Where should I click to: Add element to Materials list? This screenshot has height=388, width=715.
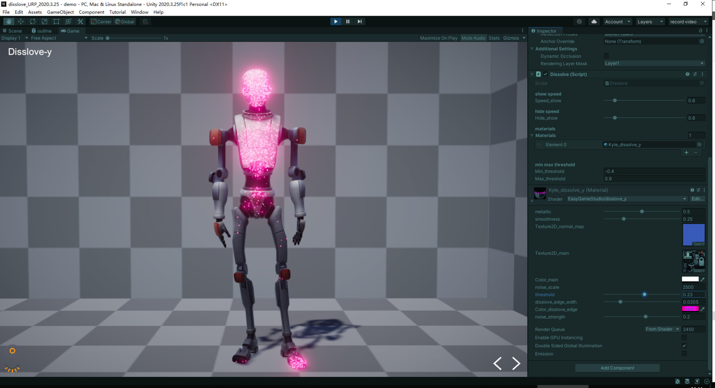686,152
